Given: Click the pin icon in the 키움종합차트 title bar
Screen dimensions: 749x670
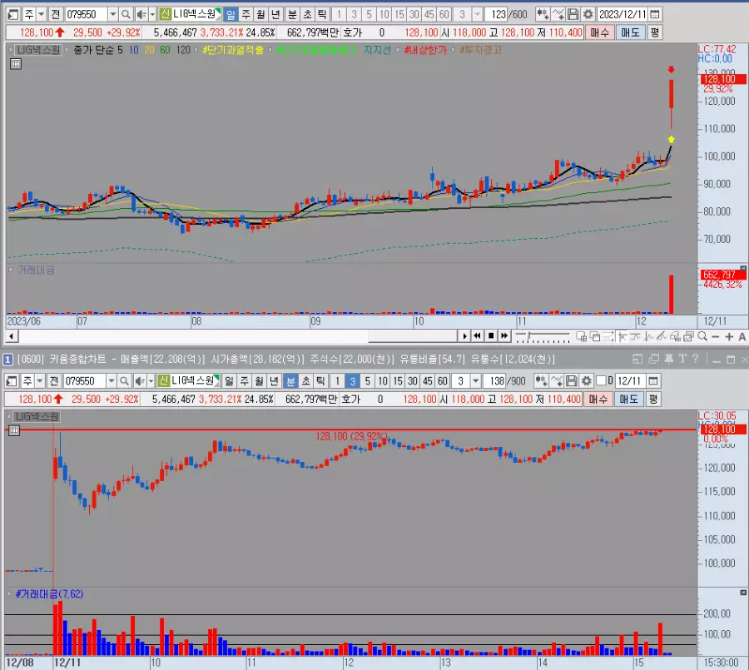Looking at the screenshot, I should 669,359.
